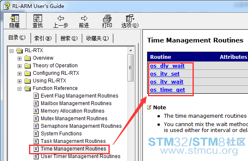The image size is (248, 161).
Task: Click the Task Management page icon
Action: point(36,141)
